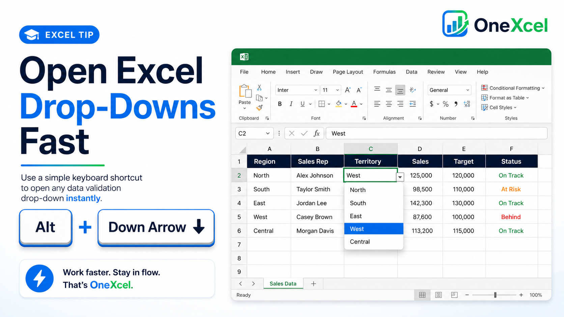
Task: Apply Percent style
Action: pos(446,104)
